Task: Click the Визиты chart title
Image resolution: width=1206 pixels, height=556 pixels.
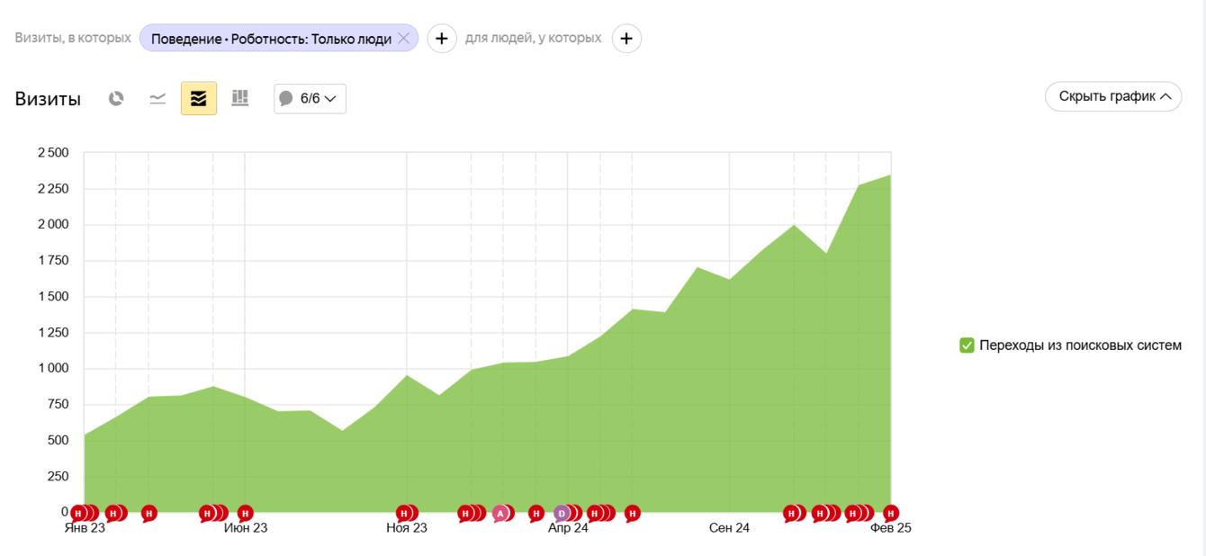Action: pyautogui.click(x=48, y=99)
